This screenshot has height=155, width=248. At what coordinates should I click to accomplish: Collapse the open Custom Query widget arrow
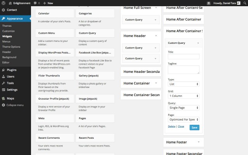198,43
